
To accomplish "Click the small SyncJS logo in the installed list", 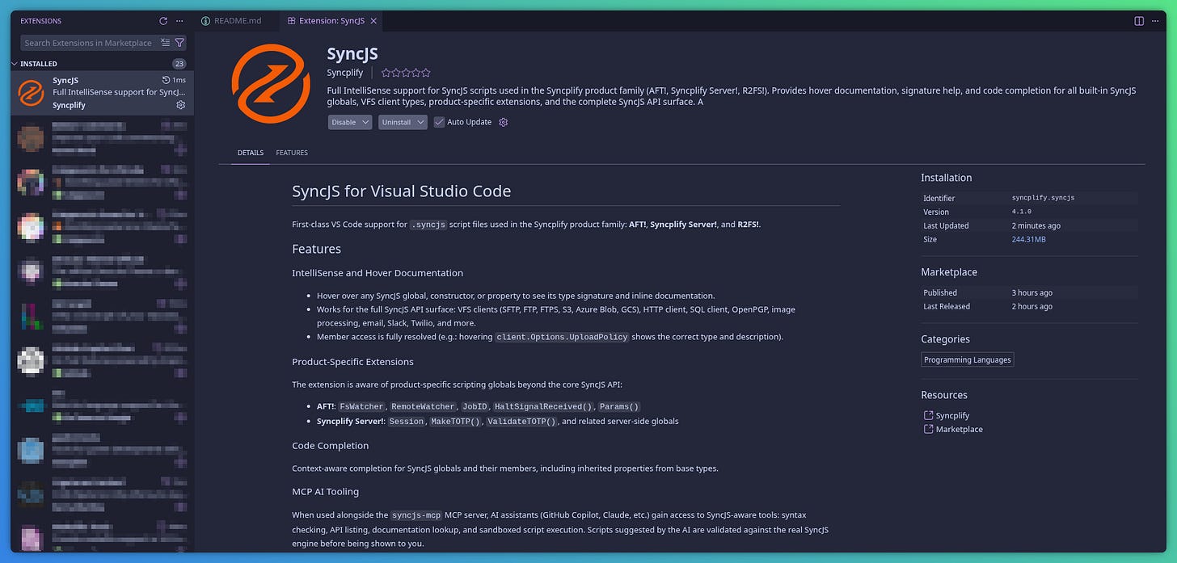I will pos(31,93).
